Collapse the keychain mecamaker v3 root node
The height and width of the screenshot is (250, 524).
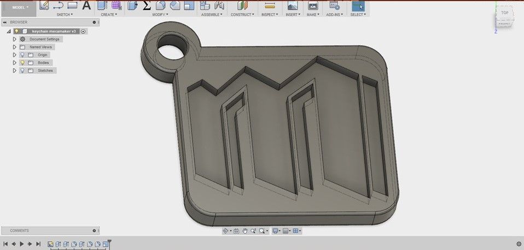[x=8, y=31]
